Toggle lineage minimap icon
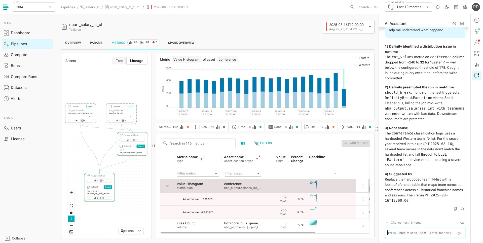 71,232
